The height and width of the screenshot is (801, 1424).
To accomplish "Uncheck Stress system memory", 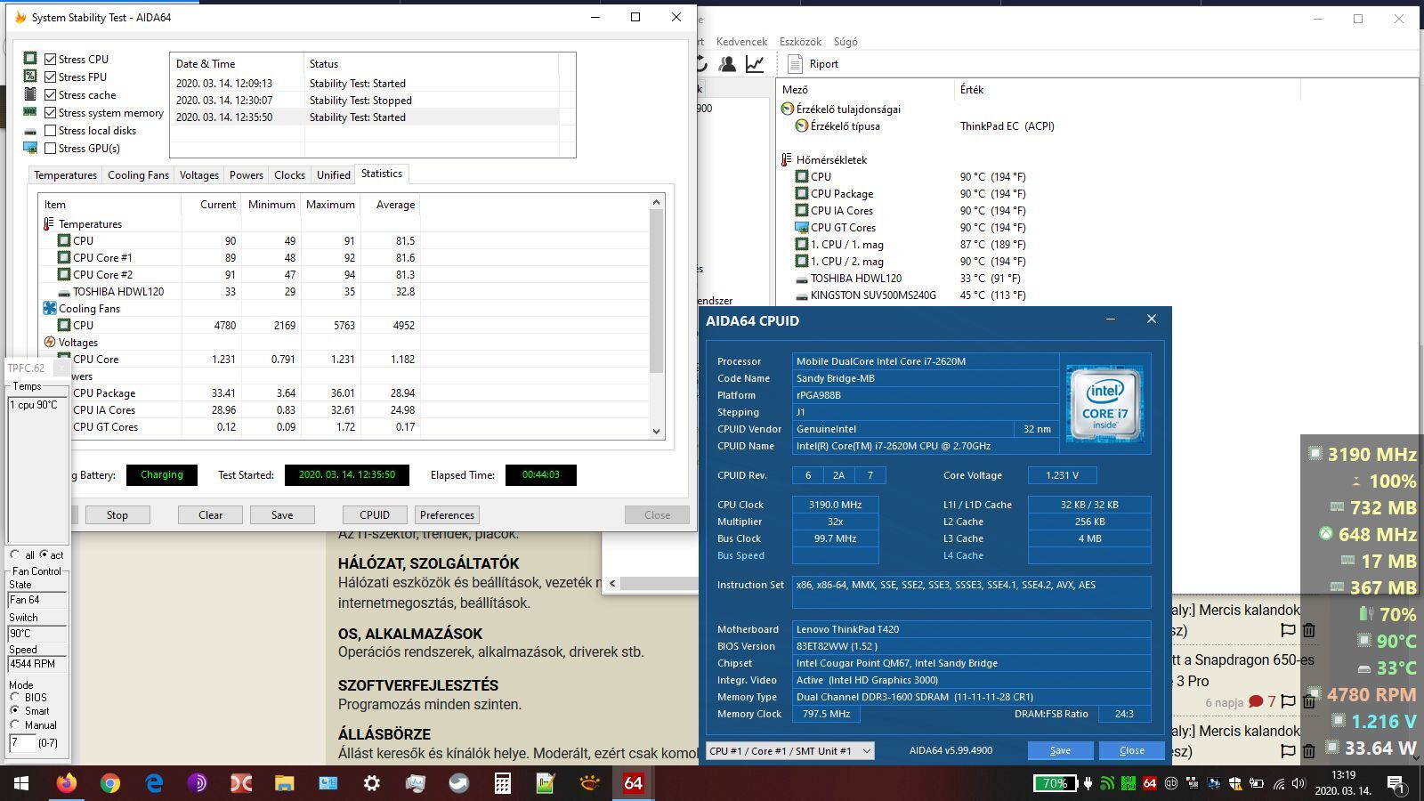I will coord(51,112).
